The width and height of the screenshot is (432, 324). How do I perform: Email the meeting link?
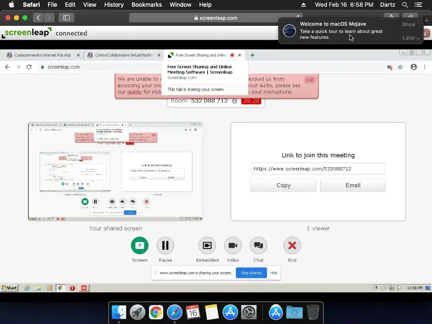tap(353, 185)
